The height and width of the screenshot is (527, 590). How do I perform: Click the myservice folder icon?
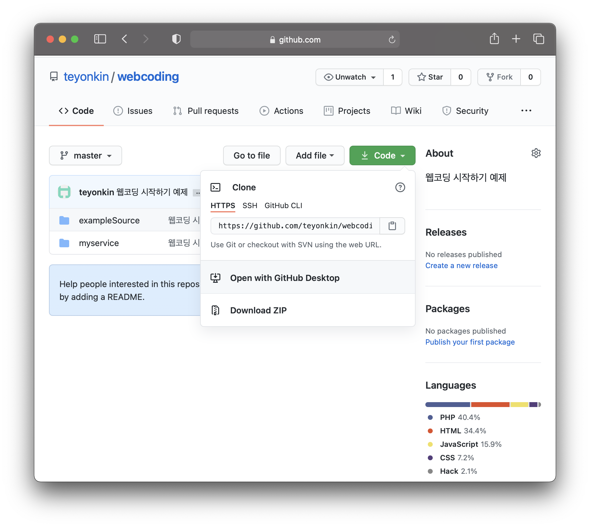(x=64, y=243)
